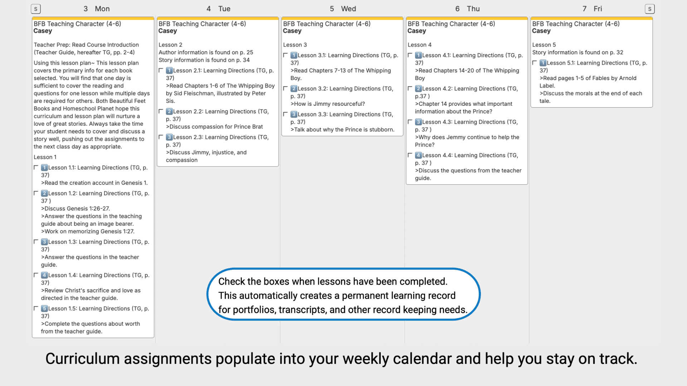Click the right S button beside Friday
This screenshot has height=386, width=687.
pos(649,9)
